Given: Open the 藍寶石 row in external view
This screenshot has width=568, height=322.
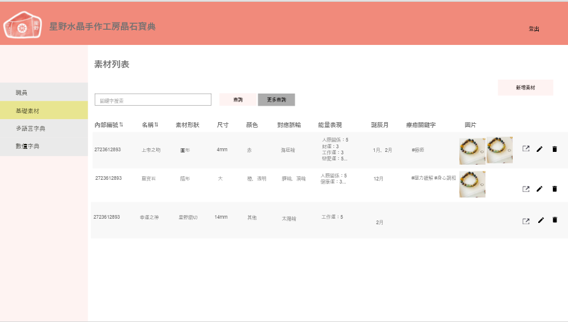Looking at the screenshot, I should (x=526, y=189).
